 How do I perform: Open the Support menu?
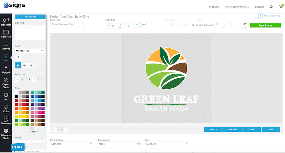259,7
